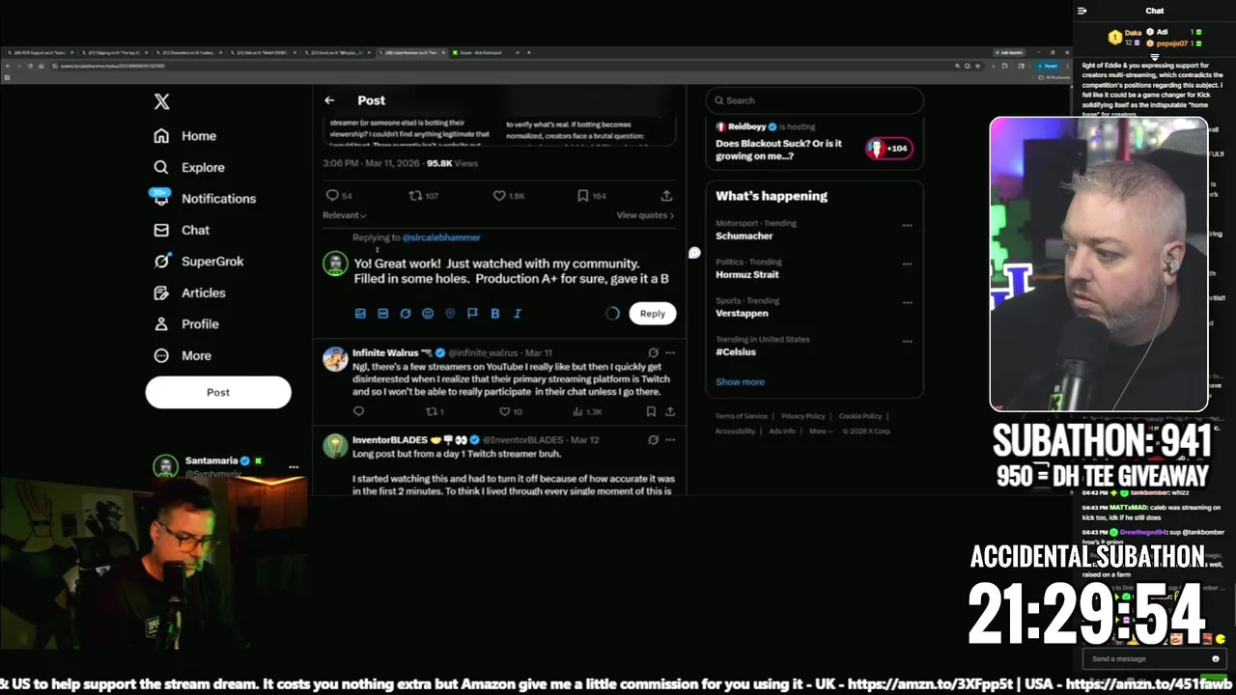
Task: Add media to the reply draft
Action: click(360, 314)
